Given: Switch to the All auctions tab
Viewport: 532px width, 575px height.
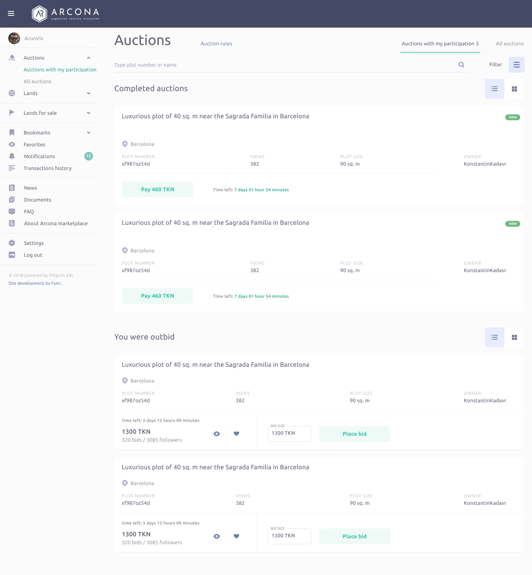Looking at the screenshot, I should (510, 44).
